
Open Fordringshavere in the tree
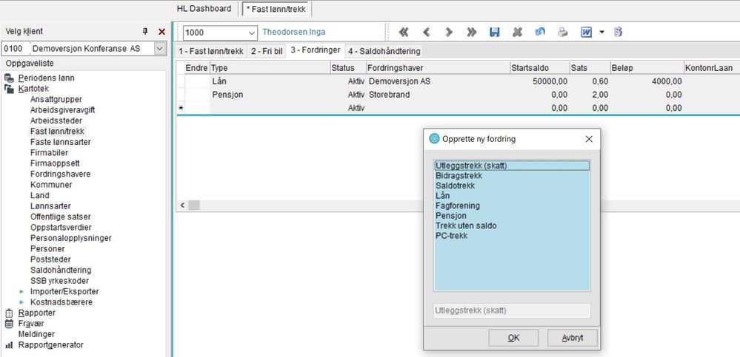(x=61, y=174)
